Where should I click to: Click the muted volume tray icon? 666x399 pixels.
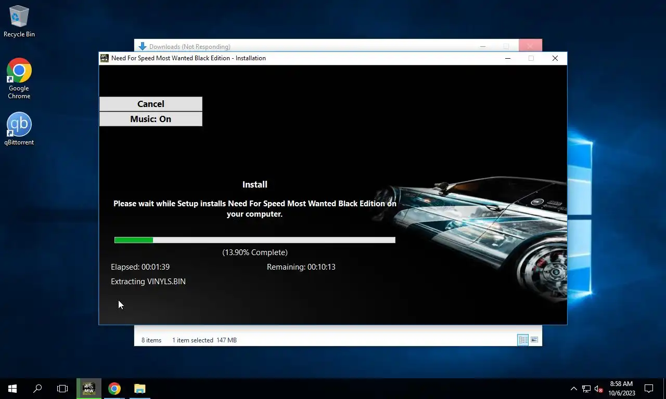pos(599,389)
